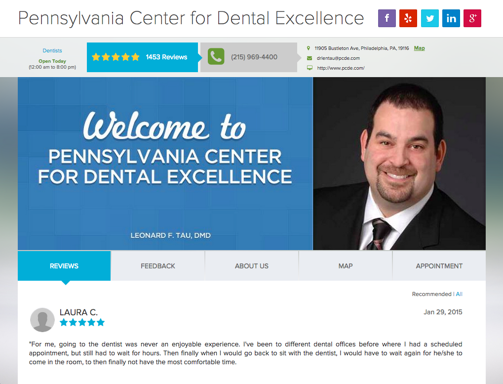Click the 1453 Reviews button
Image resolution: width=503 pixels, height=384 pixels.
[143, 57]
